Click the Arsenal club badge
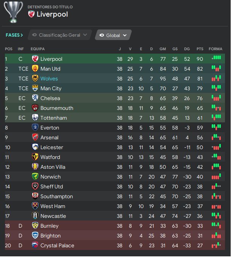Viewport: 231px width, 259px height. pyautogui.click(x=35, y=137)
